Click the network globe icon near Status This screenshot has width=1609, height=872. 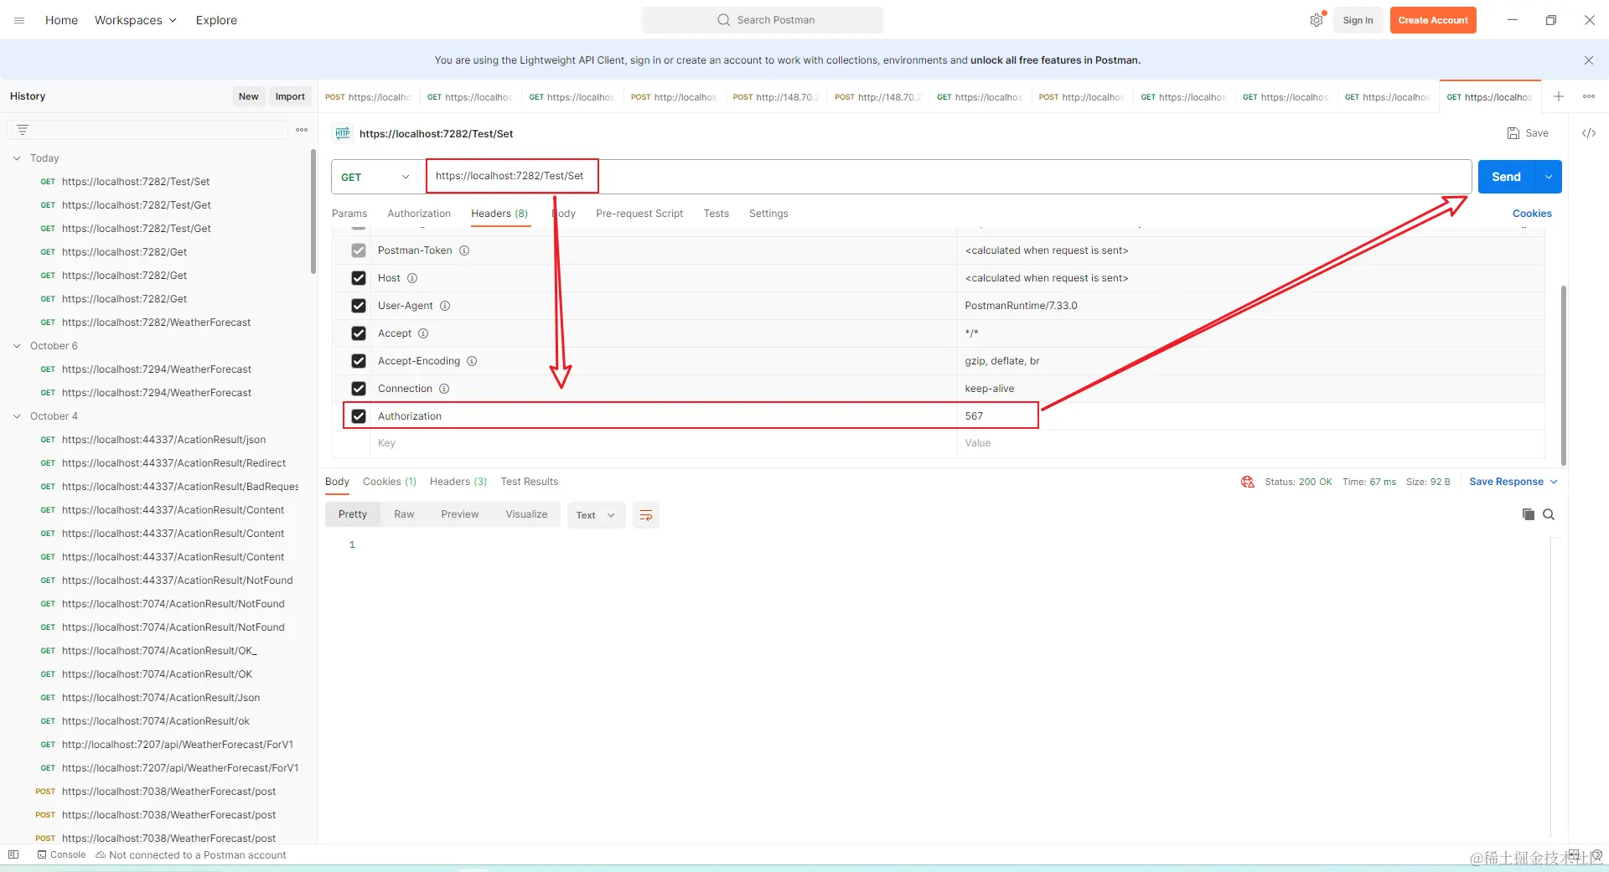pos(1248,482)
